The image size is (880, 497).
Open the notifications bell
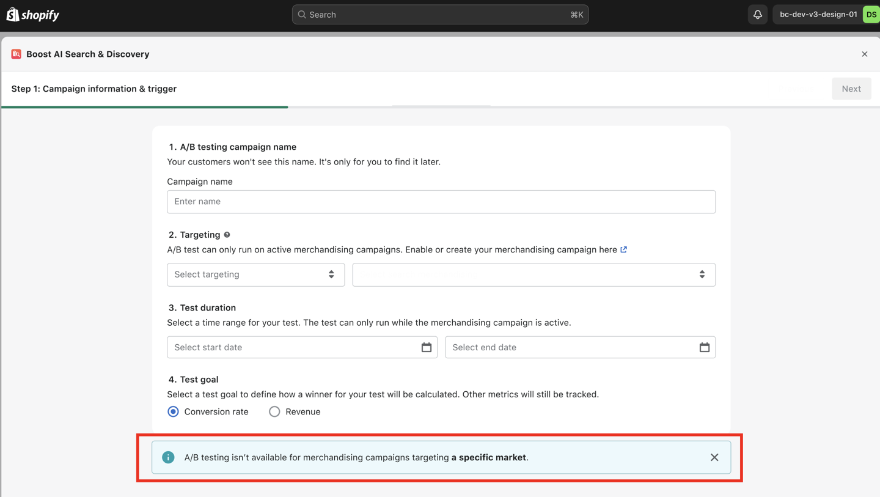(x=757, y=15)
